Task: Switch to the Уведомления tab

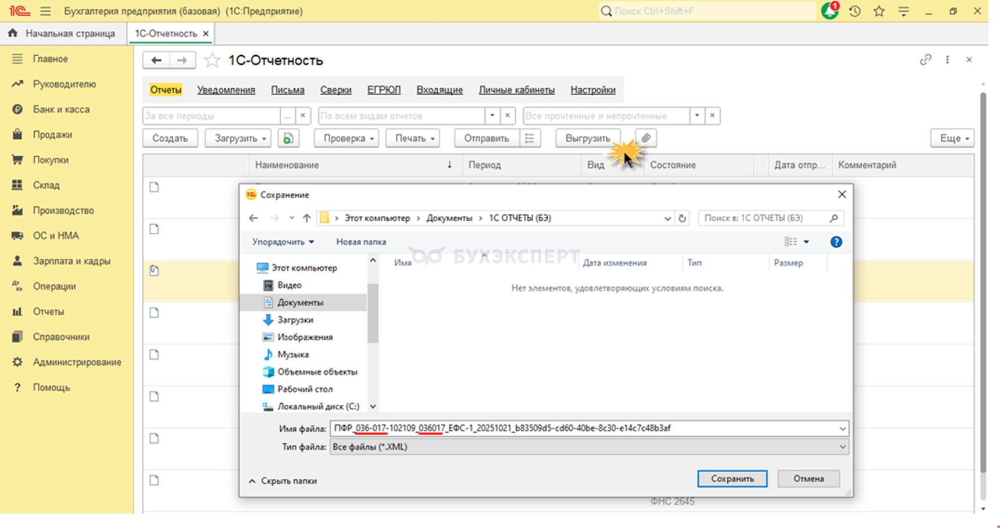Action: (x=226, y=90)
